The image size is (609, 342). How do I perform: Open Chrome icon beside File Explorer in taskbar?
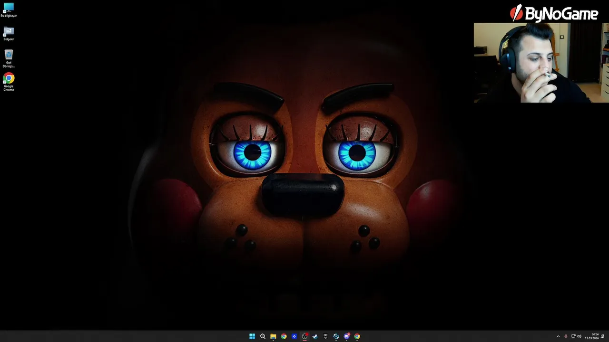[284, 336]
